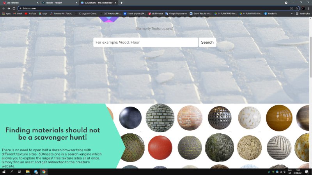Viewport: 312px width, 175px height.
Task: Close the 3DAssets.one tab
Action: [x=115, y=3]
